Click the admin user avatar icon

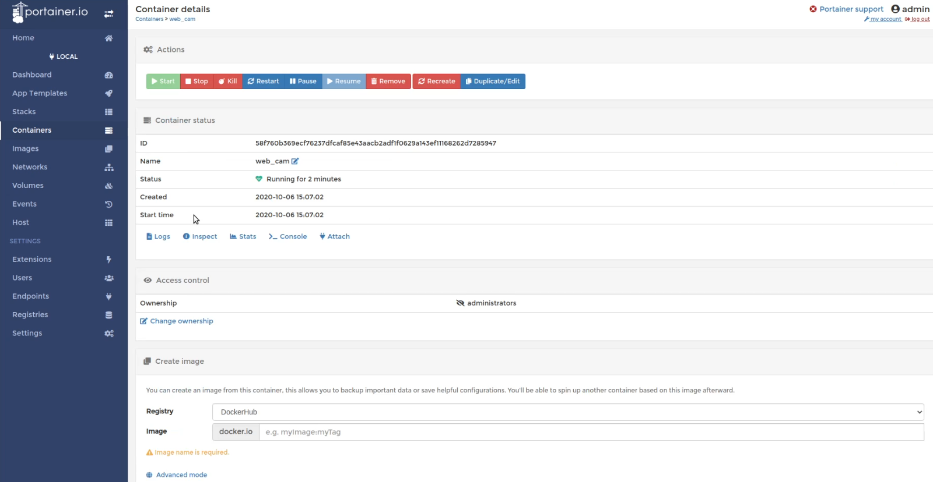[895, 9]
